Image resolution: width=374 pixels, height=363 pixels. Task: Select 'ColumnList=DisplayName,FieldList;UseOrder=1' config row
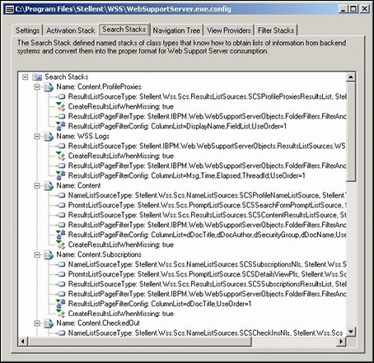(x=177, y=126)
